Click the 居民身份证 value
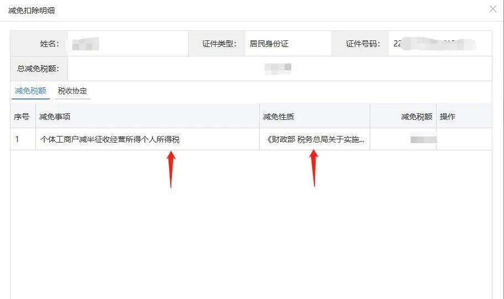504x299 pixels. 269,44
